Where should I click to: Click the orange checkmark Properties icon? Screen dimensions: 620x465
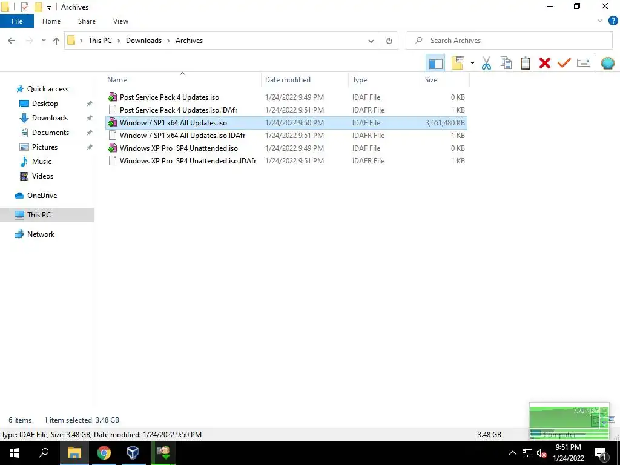(x=564, y=63)
